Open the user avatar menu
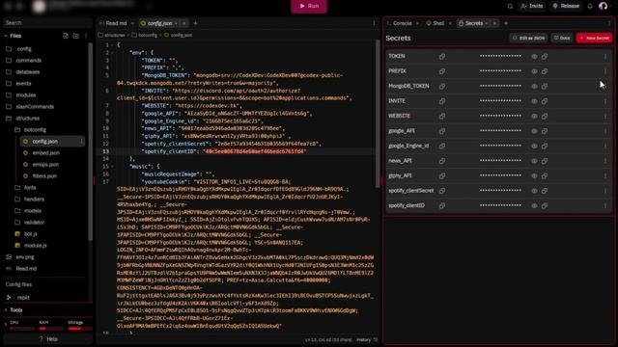 tap(603, 6)
